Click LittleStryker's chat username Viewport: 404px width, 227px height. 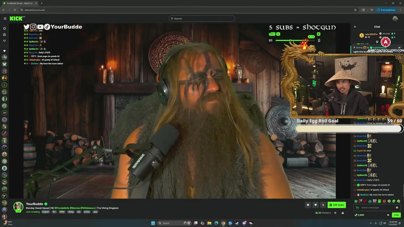coord(363,190)
